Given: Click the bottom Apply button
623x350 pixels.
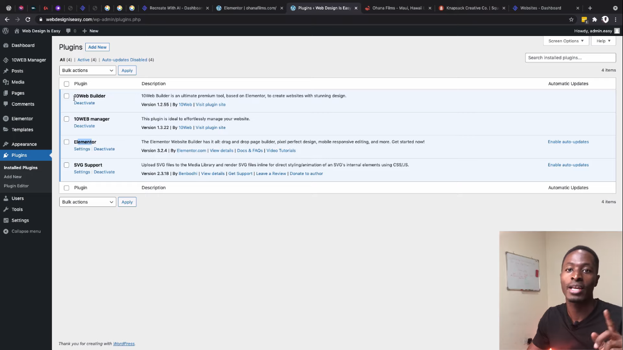Looking at the screenshot, I should point(127,202).
